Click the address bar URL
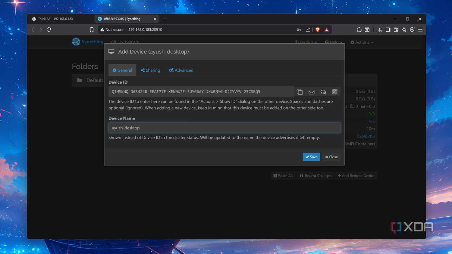Image resolution: width=452 pixels, height=254 pixels. coord(145,29)
